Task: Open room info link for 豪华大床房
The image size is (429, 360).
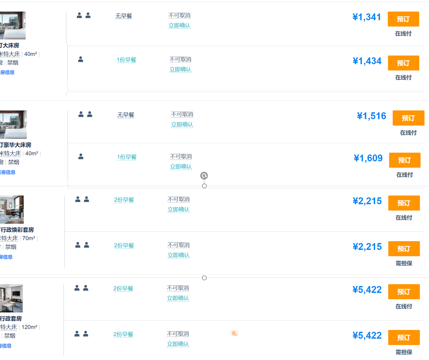Action: 8,172
